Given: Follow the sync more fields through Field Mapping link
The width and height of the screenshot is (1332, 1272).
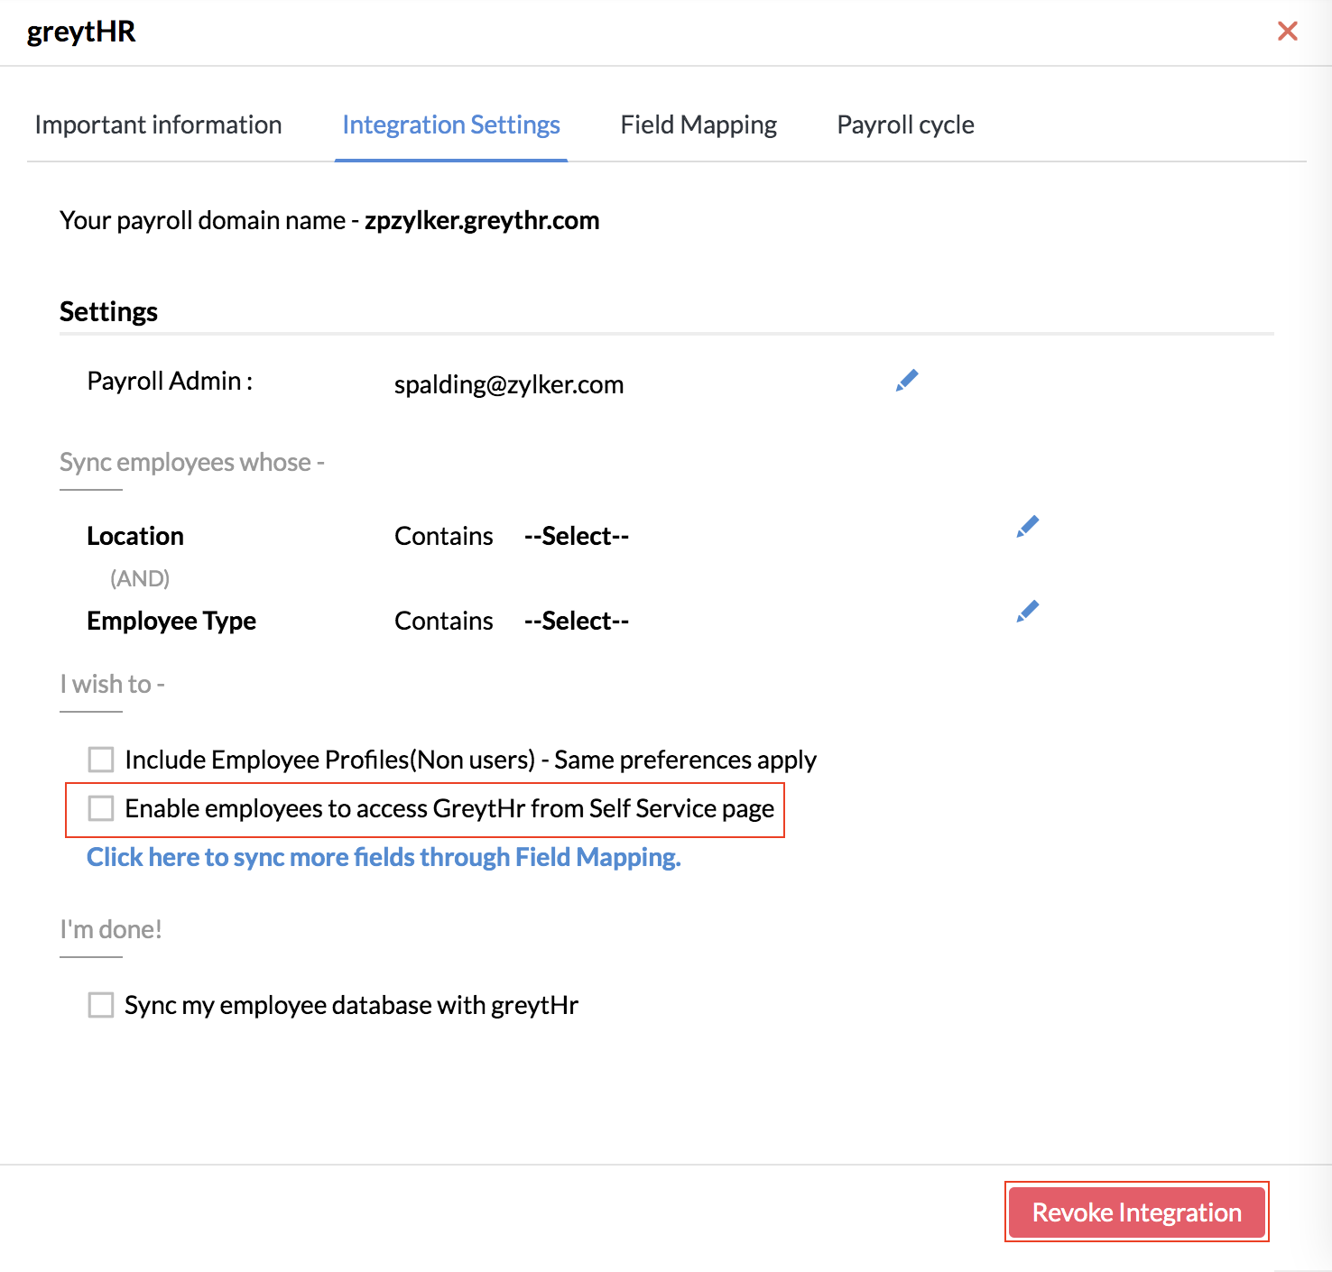Looking at the screenshot, I should (384, 857).
